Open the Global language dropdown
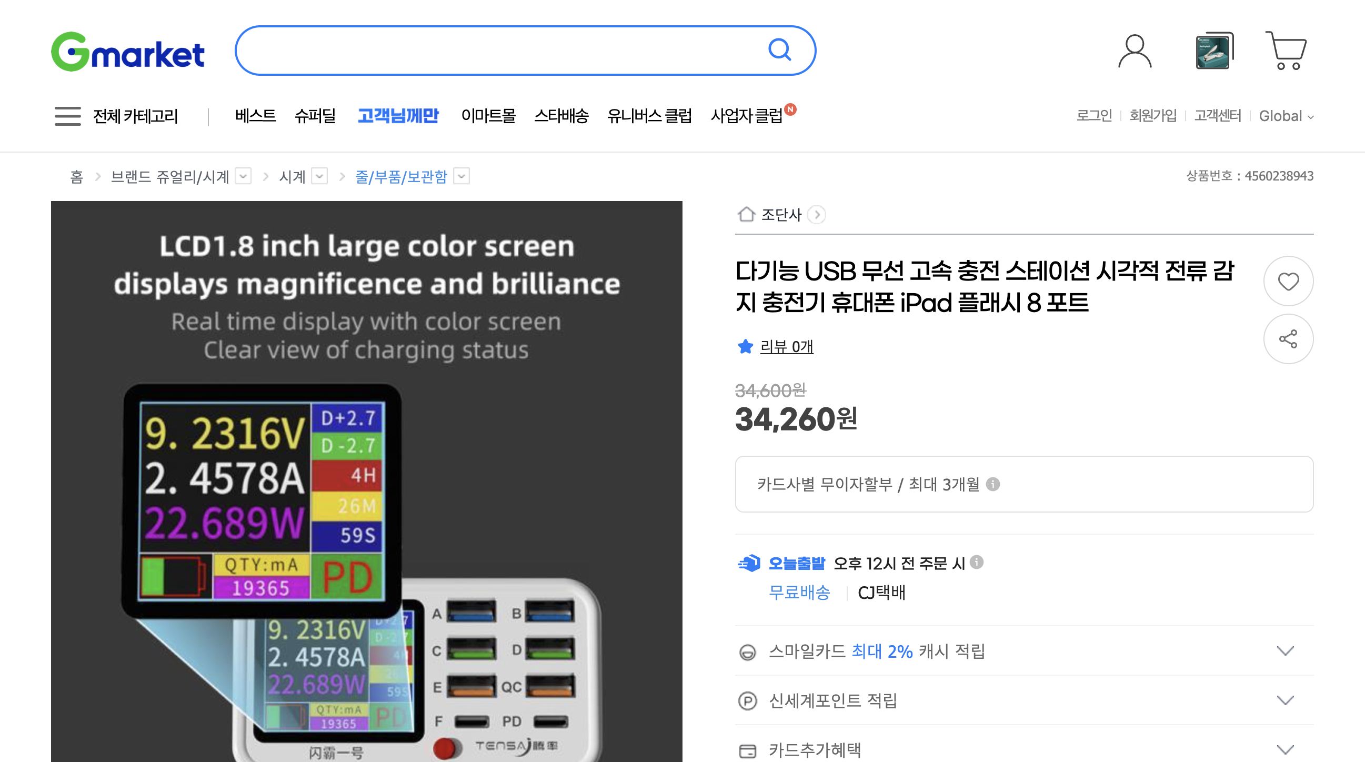 [1286, 116]
